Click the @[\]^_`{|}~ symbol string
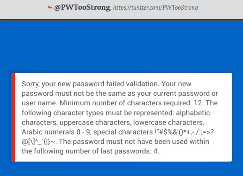 click(38, 142)
